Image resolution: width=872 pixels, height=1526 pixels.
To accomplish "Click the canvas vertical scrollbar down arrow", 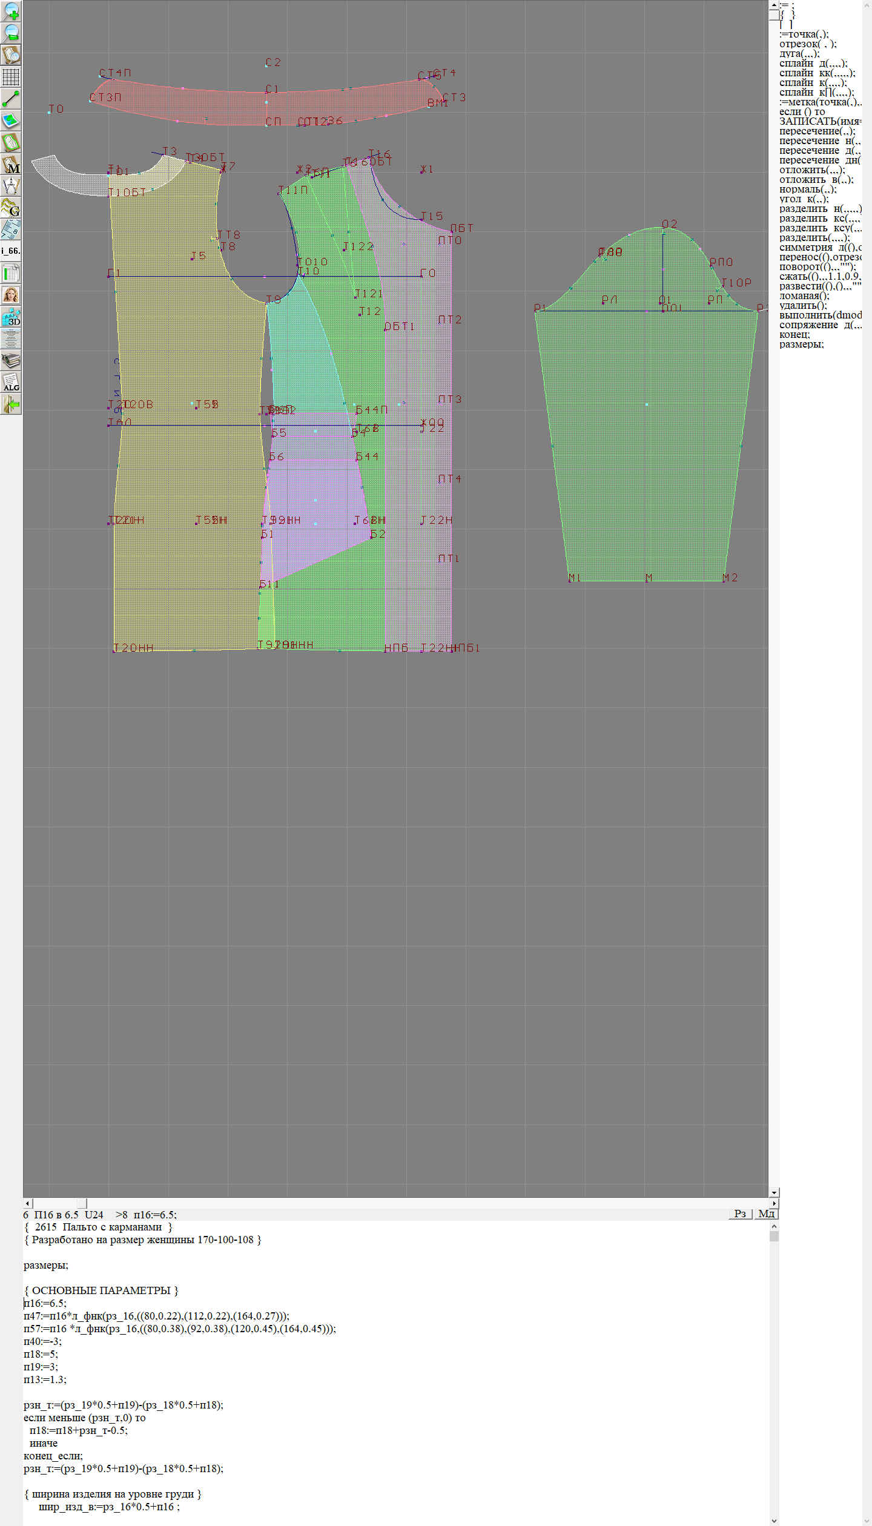I will pyautogui.click(x=774, y=1192).
